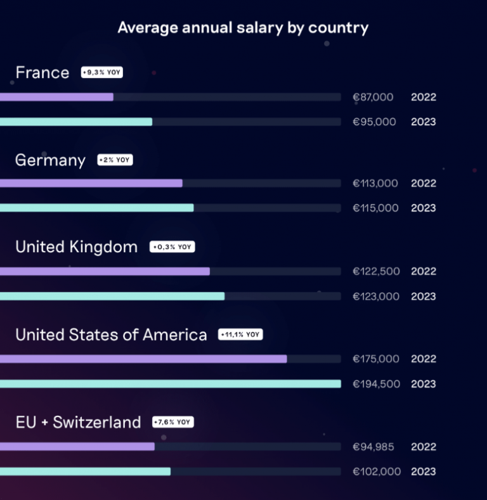
Task: Click the +0,3% YOY badge
Action: pyautogui.click(x=172, y=247)
